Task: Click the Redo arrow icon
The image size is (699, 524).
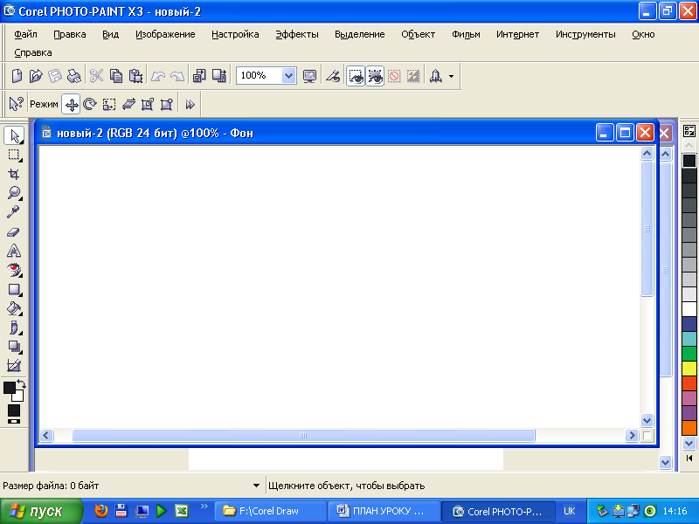Action: click(177, 76)
